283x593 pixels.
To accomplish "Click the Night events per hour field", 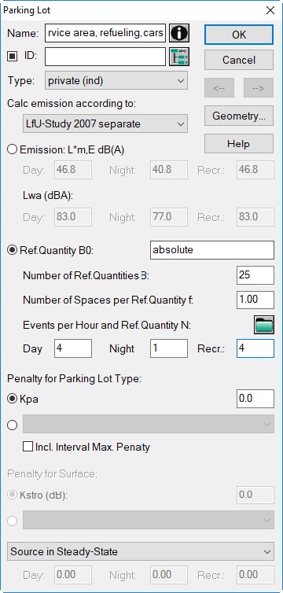I will point(169,348).
